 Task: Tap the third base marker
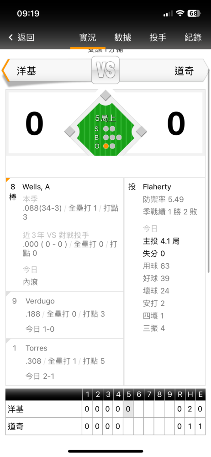click(x=70, y=131)
